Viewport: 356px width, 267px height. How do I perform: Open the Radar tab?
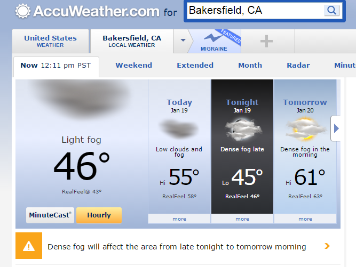coord(298,66)
